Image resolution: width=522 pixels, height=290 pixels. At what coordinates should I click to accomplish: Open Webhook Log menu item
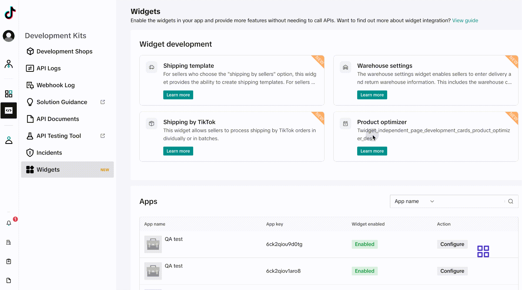coord(68,85)
